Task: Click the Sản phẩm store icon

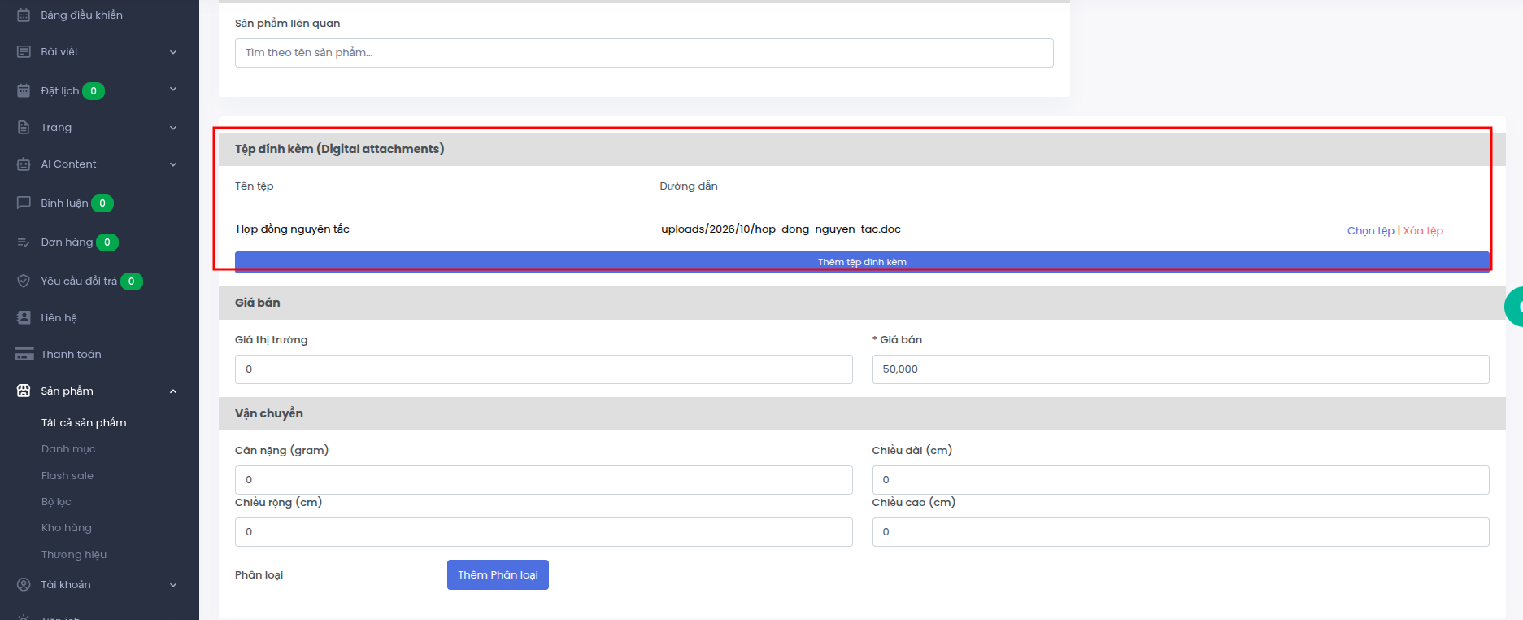Action: pyautogui.click(x=24, y=391)
